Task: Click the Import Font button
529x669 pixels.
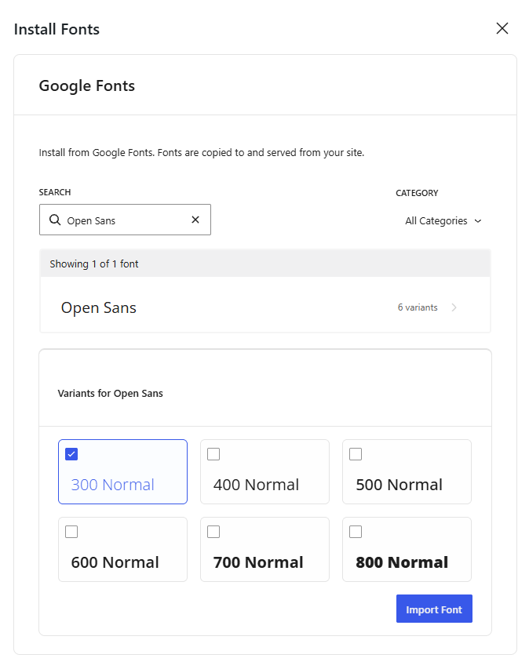Action: point(434,609)
